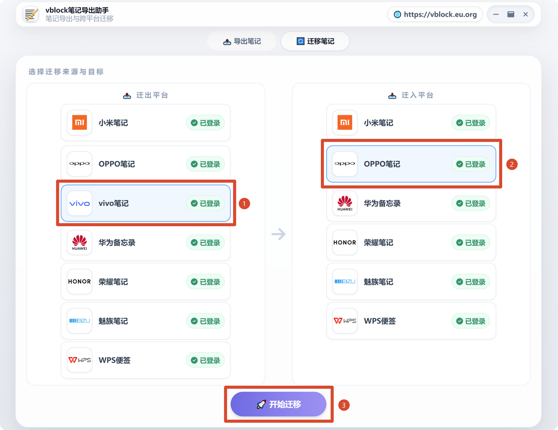The image size is (558, 430).
Task: Click 已登录 badge on target OPPO笔记
Action: (x=471, y=164)
